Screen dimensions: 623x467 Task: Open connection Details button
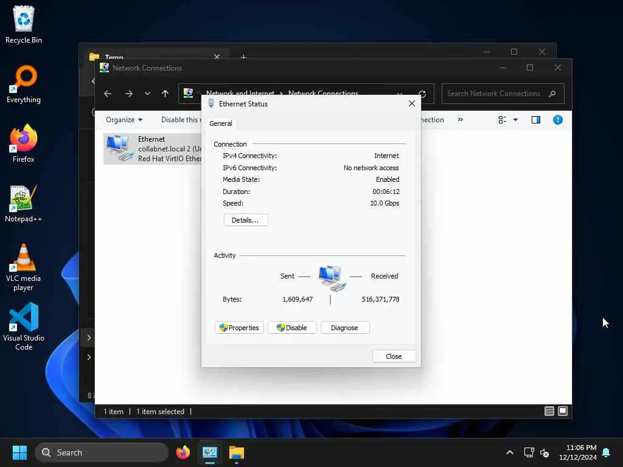tap(246, 220)
